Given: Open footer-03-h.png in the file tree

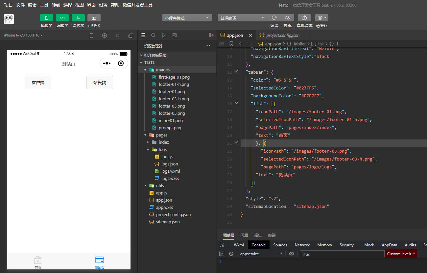Looking at the screenshot, I should (174, 99).
